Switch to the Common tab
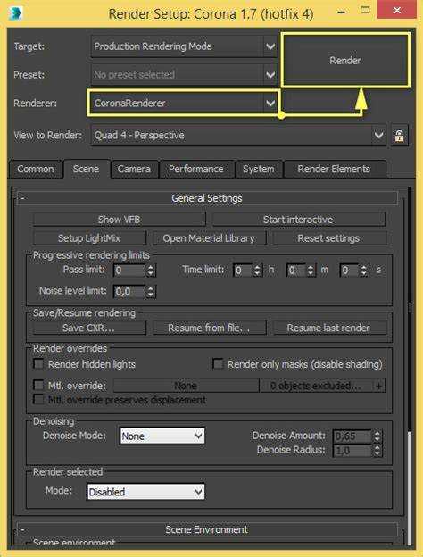Screen dimensions: 423x557 point(36,169)
